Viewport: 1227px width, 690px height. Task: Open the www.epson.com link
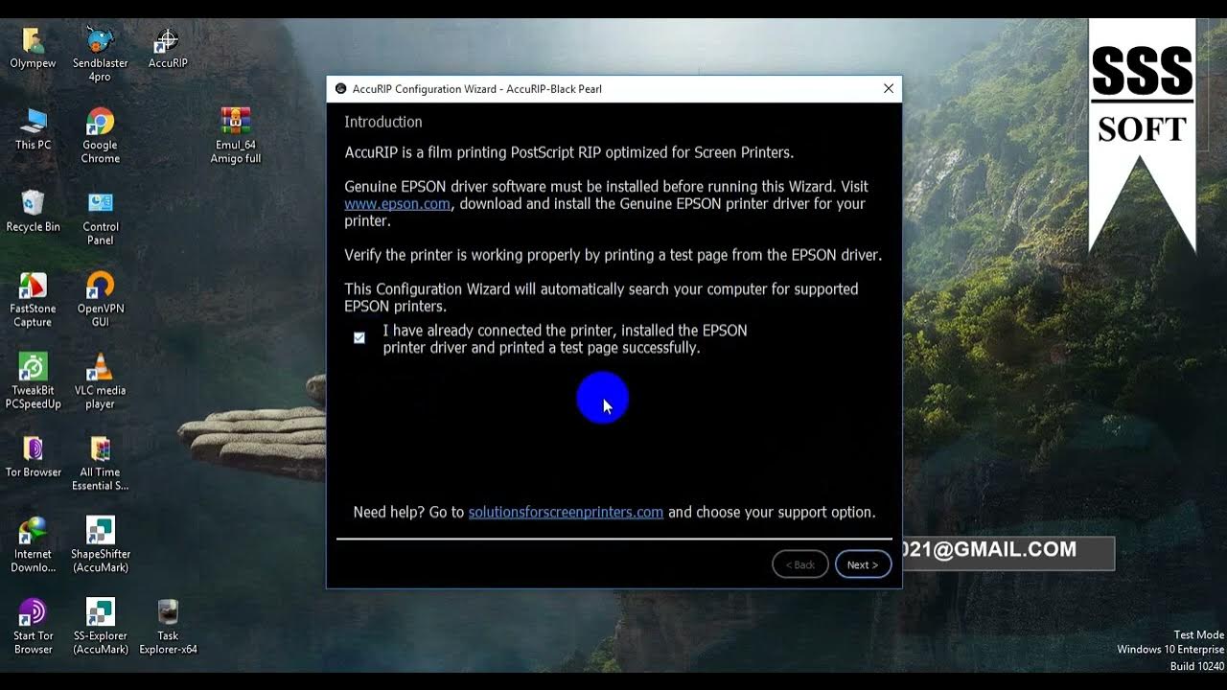click(397, 204)
